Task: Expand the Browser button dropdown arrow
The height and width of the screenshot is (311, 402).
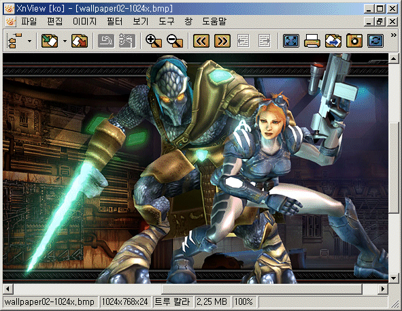Action: pyautogui.click(x=29, y=41)
